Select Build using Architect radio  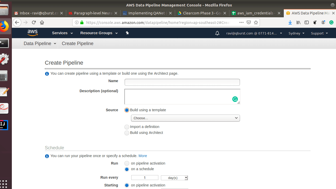(x=127, y=133)
